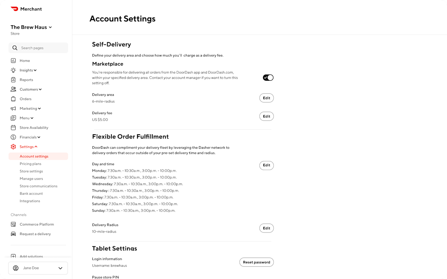Open the Orders section via its bag icon

pos(14,99)
